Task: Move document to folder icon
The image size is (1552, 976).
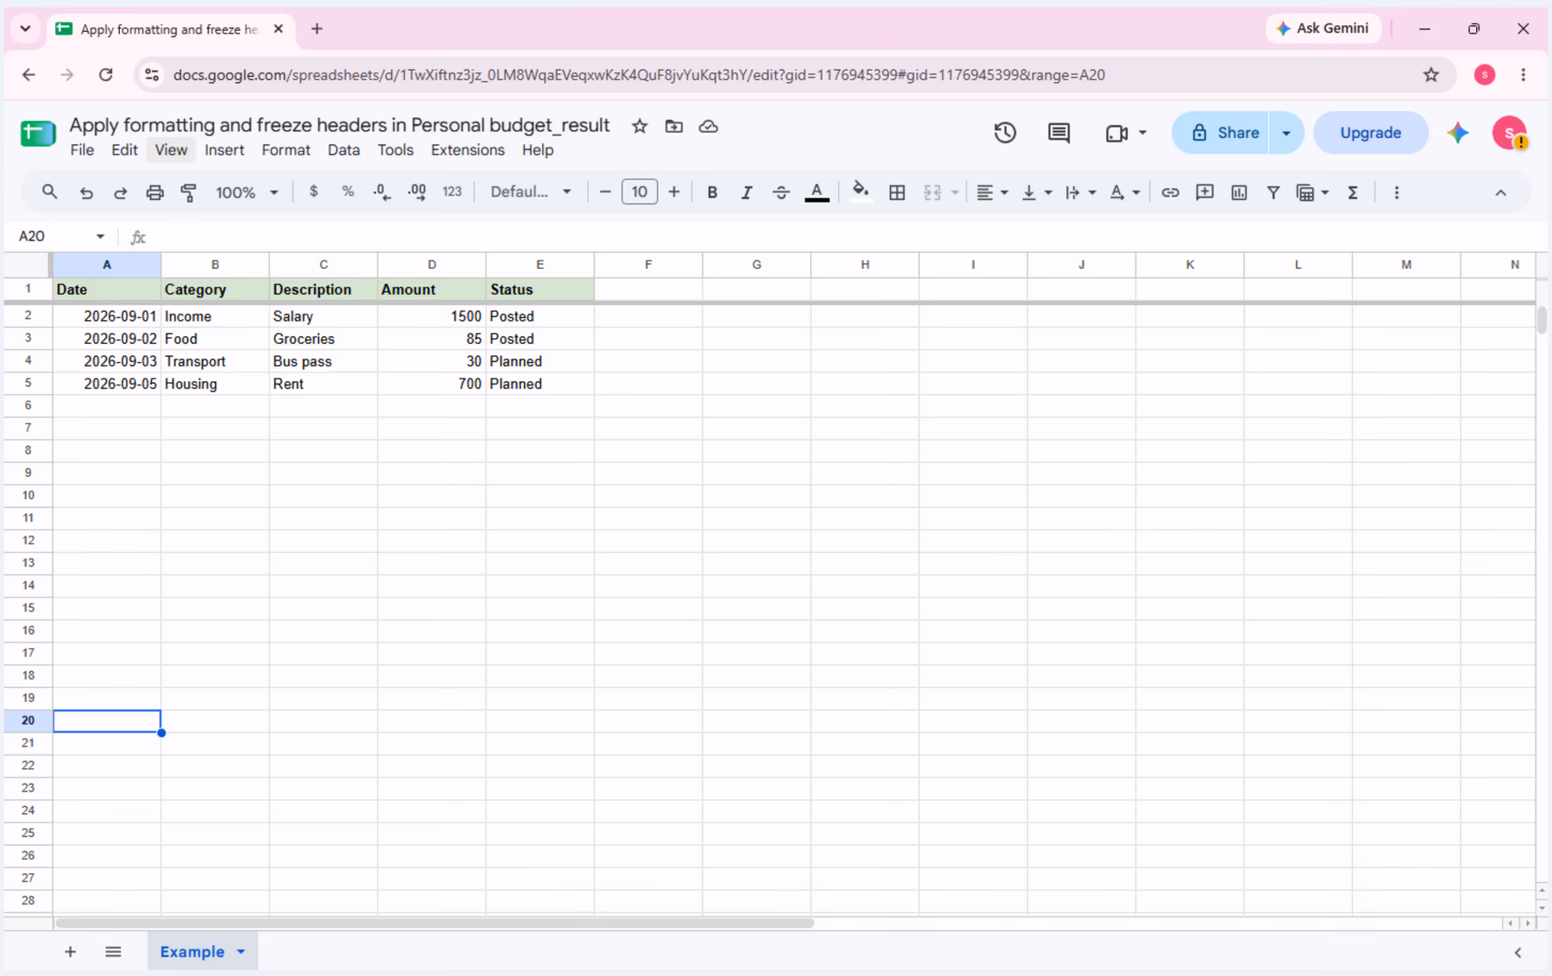Action: tap(674, 126)
